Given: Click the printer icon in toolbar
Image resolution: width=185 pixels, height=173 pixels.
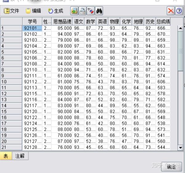Looking at the screenshot, I should click(82, 11).
